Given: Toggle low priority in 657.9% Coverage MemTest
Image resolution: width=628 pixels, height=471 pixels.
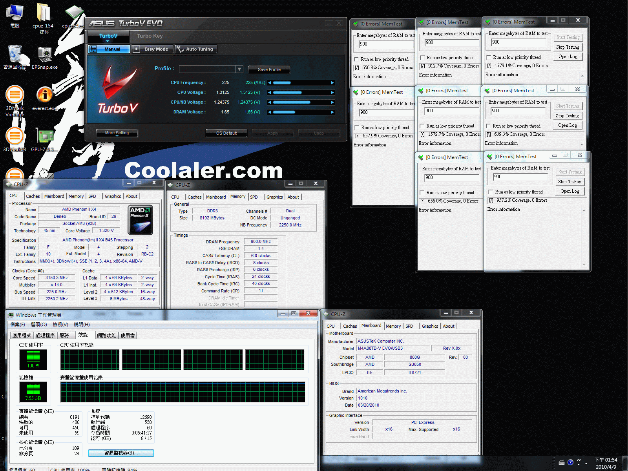Looking at the screenshot, I should [x=357, y=128].
